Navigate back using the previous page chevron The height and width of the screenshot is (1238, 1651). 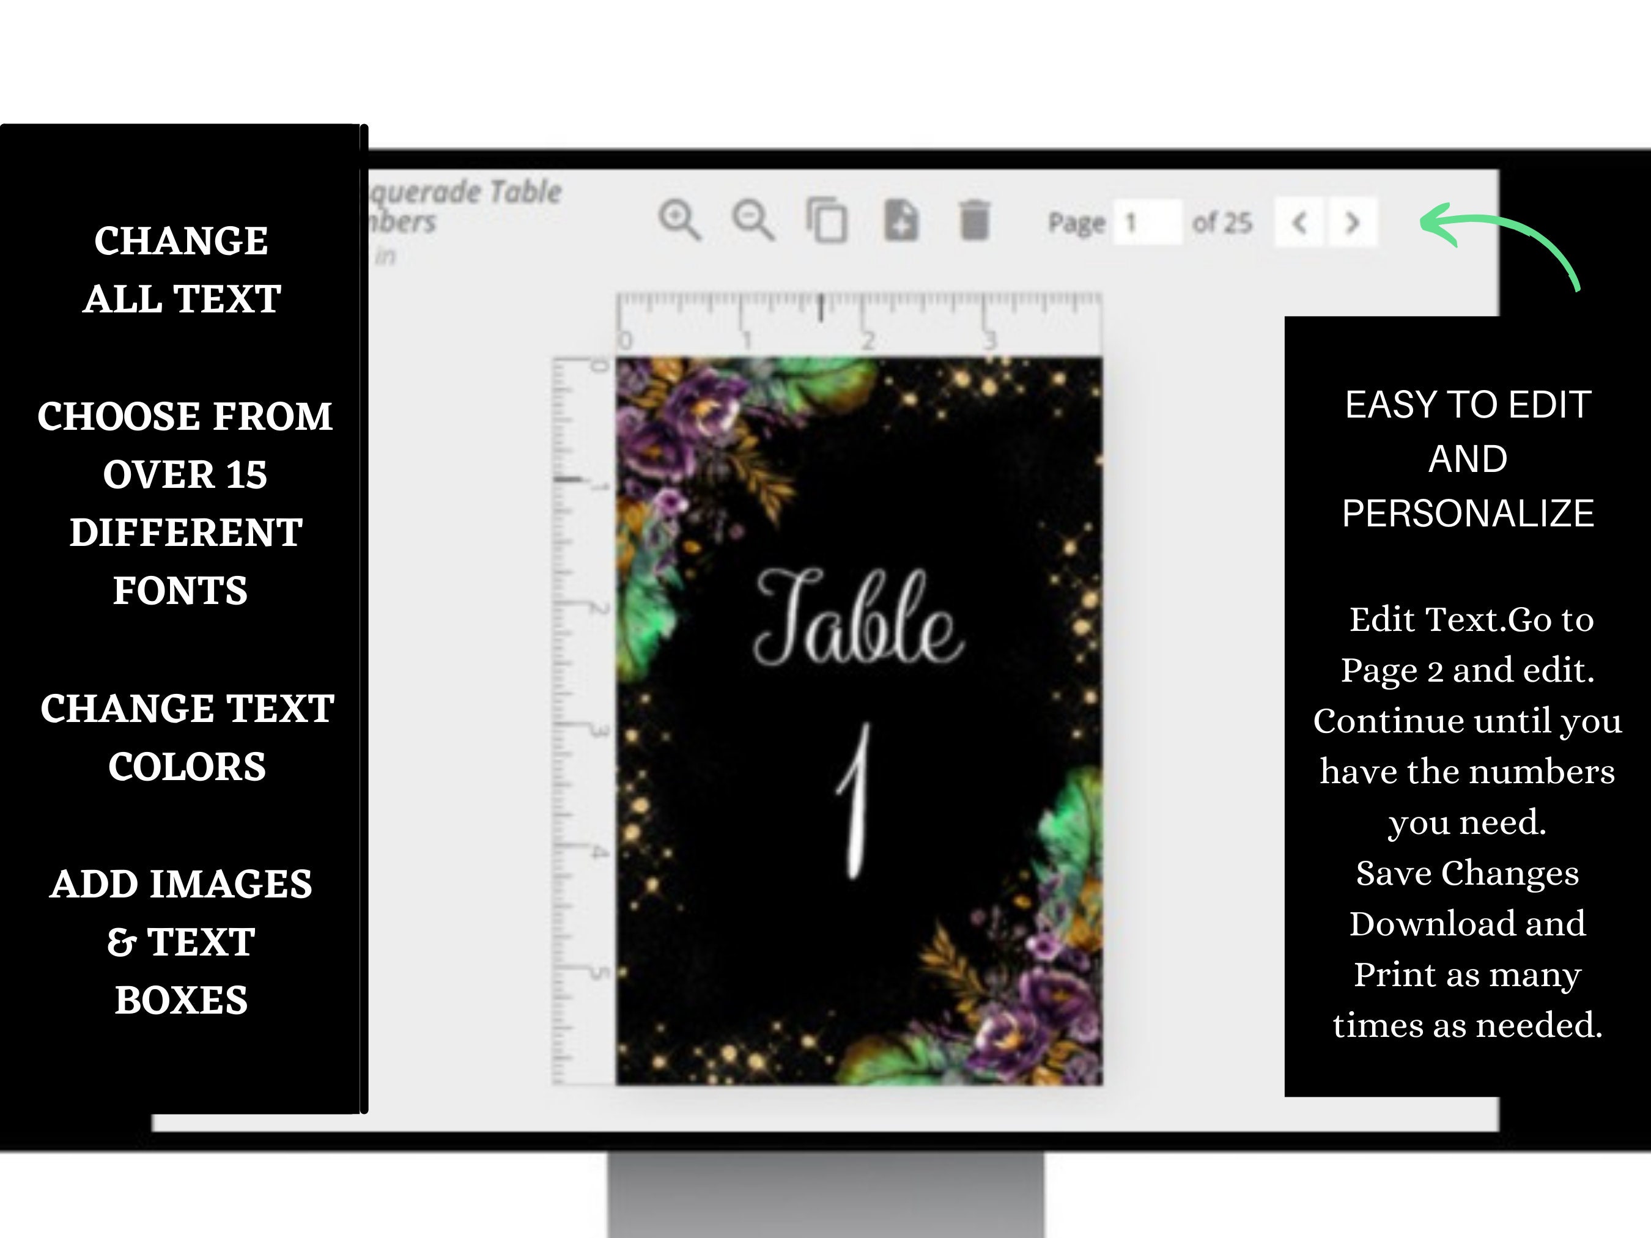[1299, 221]
